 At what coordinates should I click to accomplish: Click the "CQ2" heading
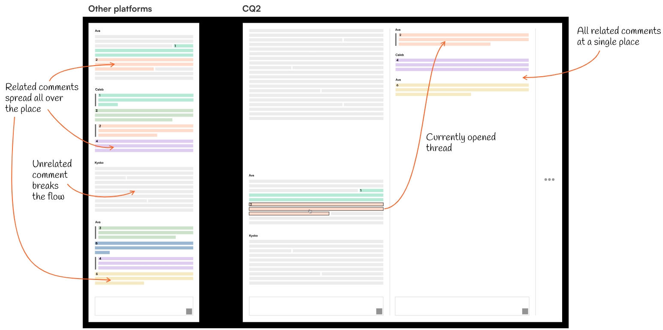tap(251, 9)
